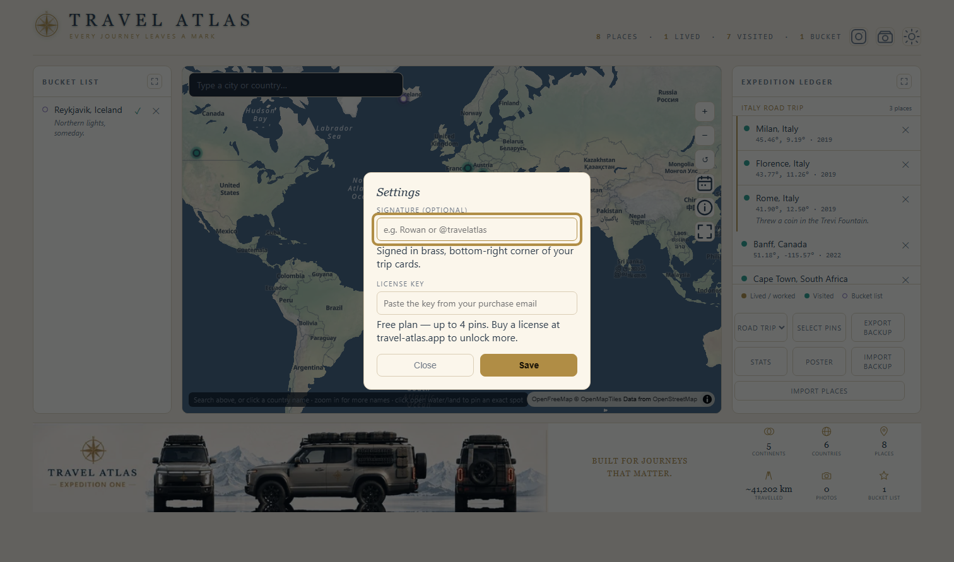This screenshot has height=562, width=954.
Task: Click the 41,202 km travelled stat
Action: (768, 486)
